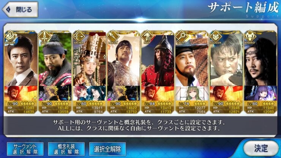Select the Saber class icon
Image resolution: width=281 pixels, height=158 pixels.
(45, 37)
